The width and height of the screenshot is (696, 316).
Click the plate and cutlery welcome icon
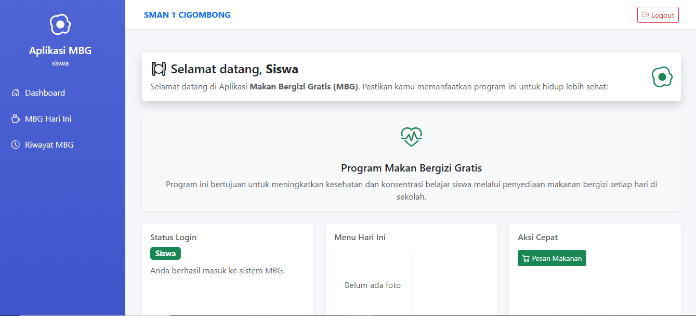point(159,69)
